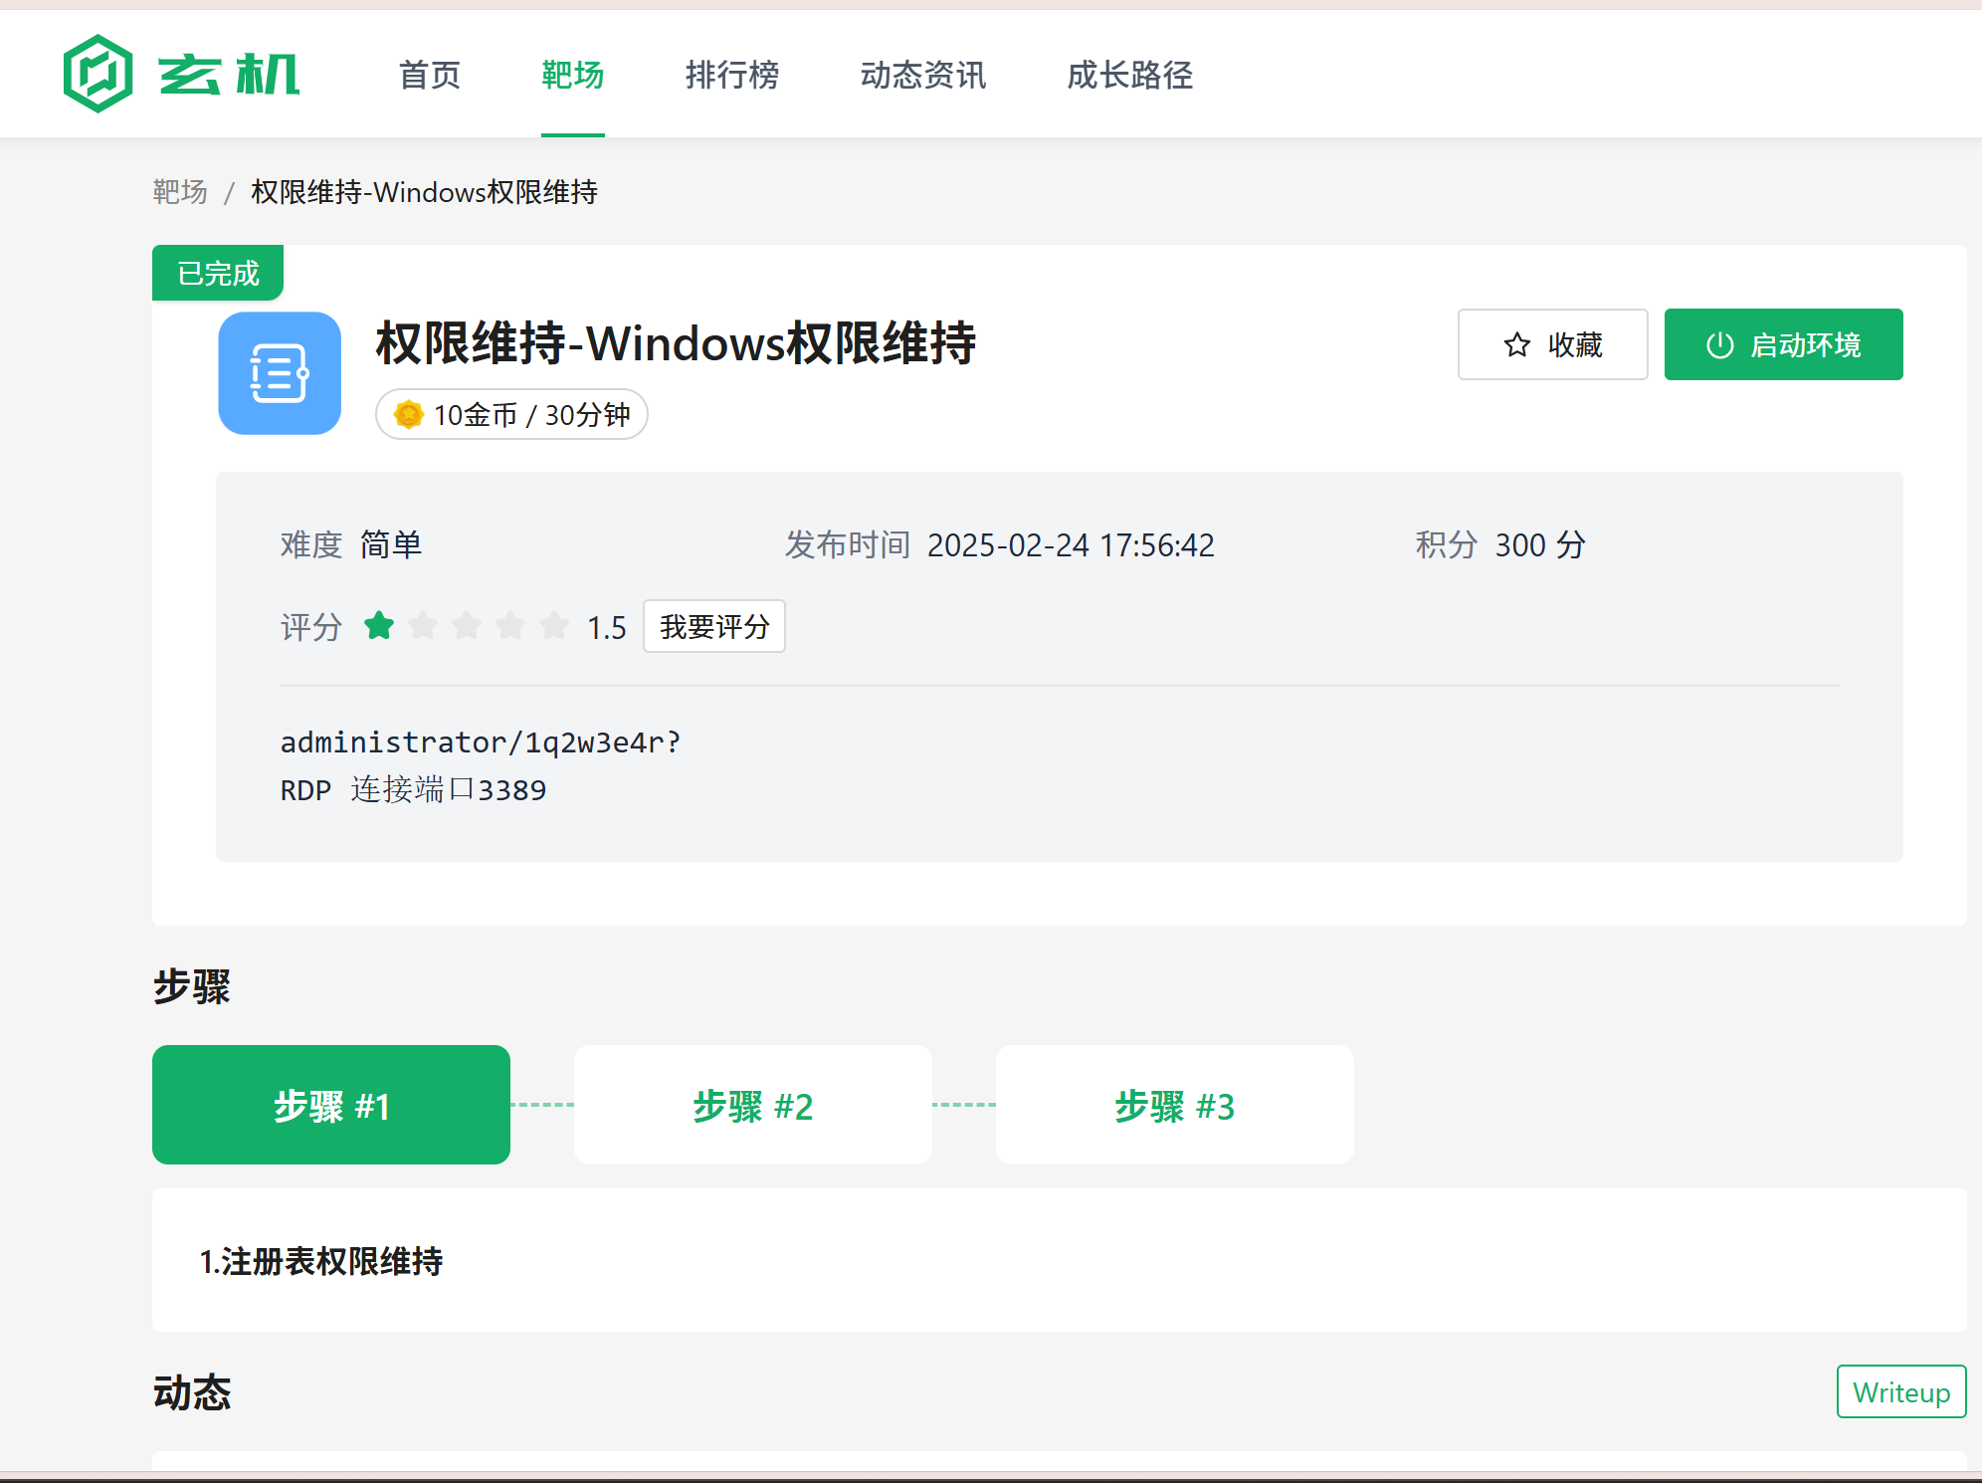
Task: Click the 发布时间 label
Action: point(848,545)
